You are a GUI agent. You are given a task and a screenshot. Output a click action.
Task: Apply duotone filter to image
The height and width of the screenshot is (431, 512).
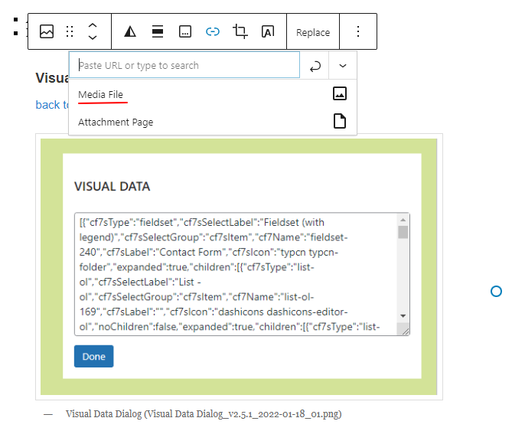tap(130, 31)
